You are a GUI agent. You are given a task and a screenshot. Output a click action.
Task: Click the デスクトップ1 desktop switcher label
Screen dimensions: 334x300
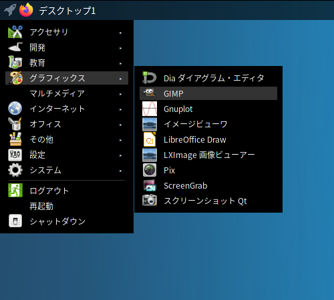[67, 11]
